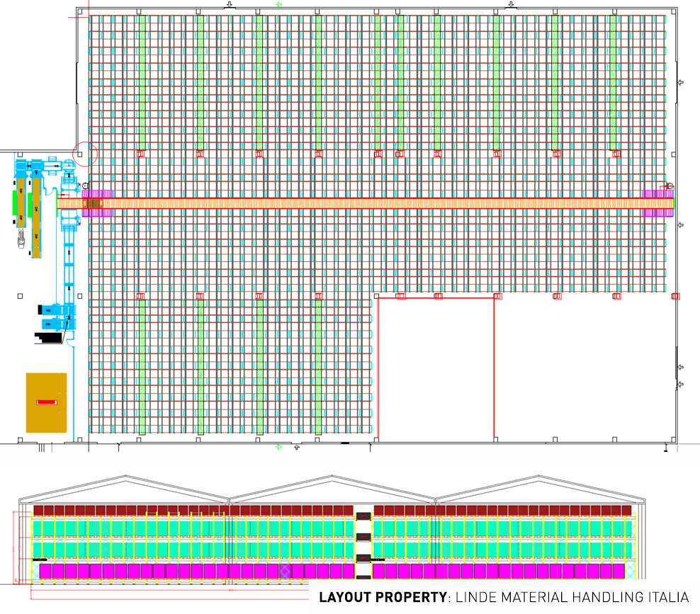
Task: Click the LINDE MATERIAL HANDLING ITALIA label
Action: coord(574,595)
